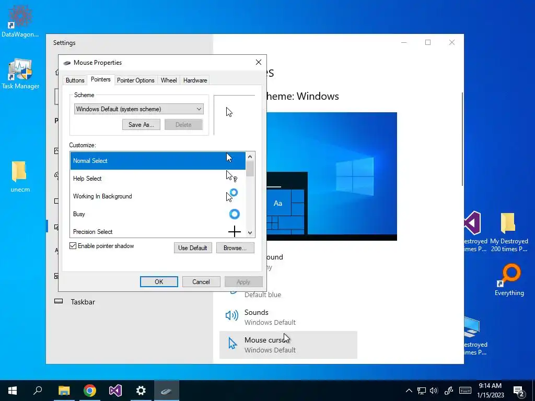Click the Customize list scrollbar thumb
Viewport: 535px width, 401px height.
[x=250, y=169]
